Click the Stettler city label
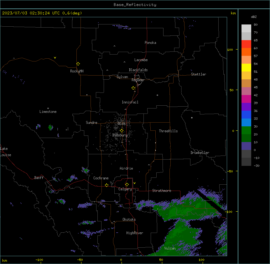270x264 pixels. click(x=199, y=74)
